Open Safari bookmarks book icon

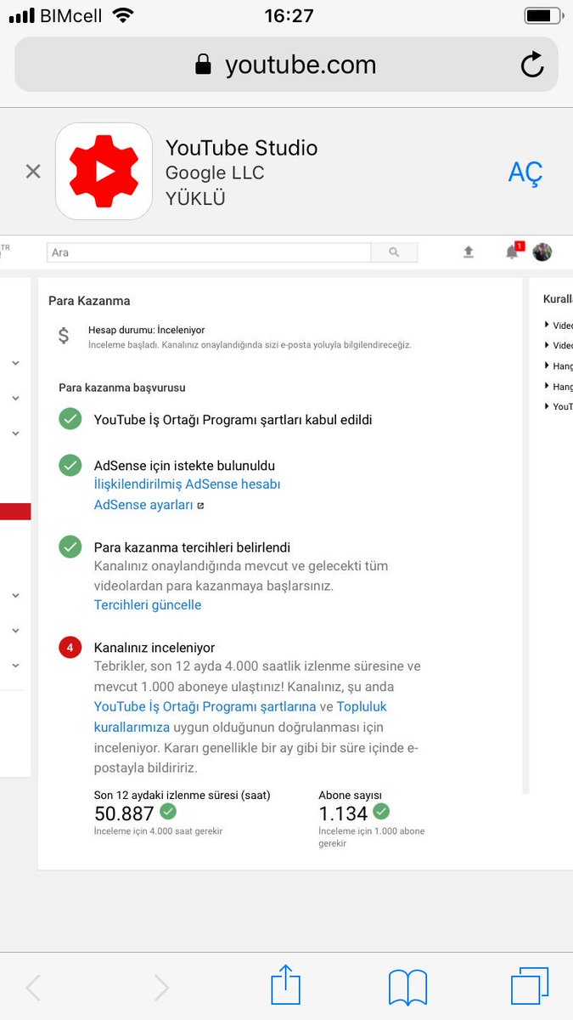coord(407,988)
